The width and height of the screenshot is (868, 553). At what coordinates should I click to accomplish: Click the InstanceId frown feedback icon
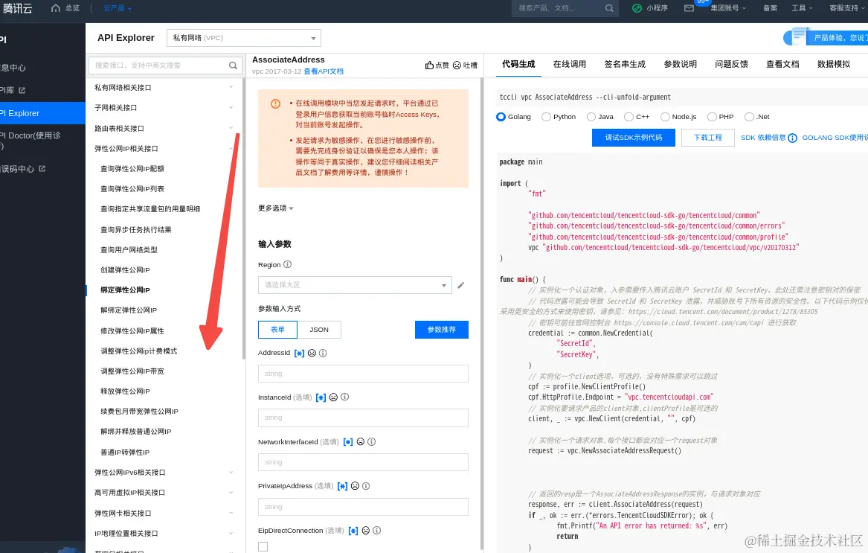click(x=333, y=397)
